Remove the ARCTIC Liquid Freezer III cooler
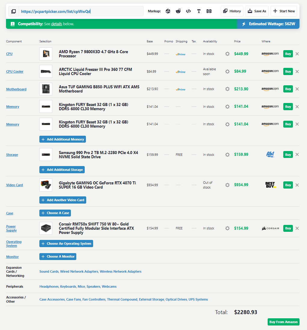The height and width of the screenshot is (330, 307). click(297, 71)
